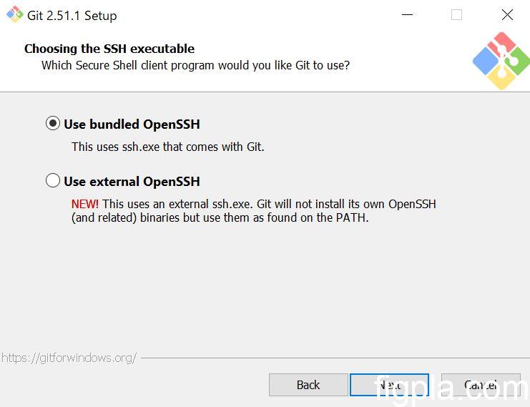Click the "Which Secure Shell client program" subtitle

coord(195,65)
